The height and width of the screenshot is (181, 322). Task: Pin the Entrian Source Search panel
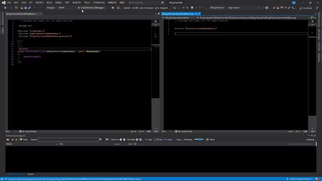[312, 136]
